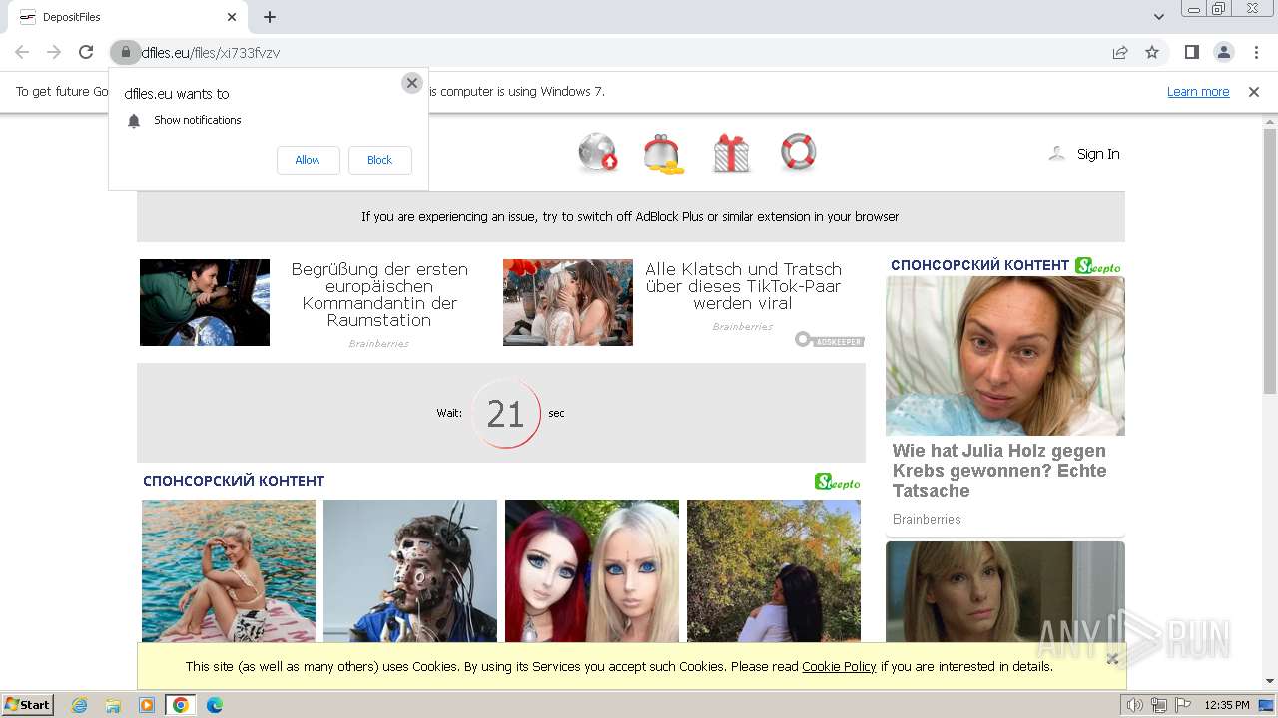
Task: Close the DepositFiles tab
Action: (x=232, y=17)
